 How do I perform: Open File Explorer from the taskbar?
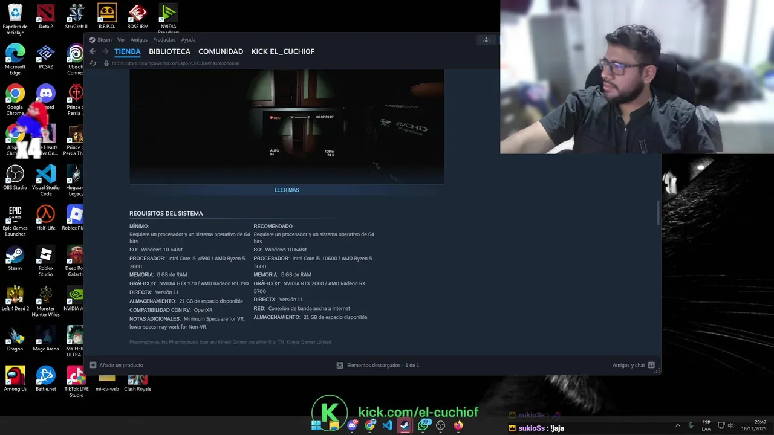[334, 425]
